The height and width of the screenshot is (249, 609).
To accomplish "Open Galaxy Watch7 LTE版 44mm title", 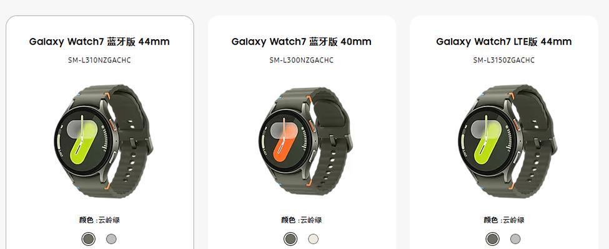I will (x=503, y=42).
